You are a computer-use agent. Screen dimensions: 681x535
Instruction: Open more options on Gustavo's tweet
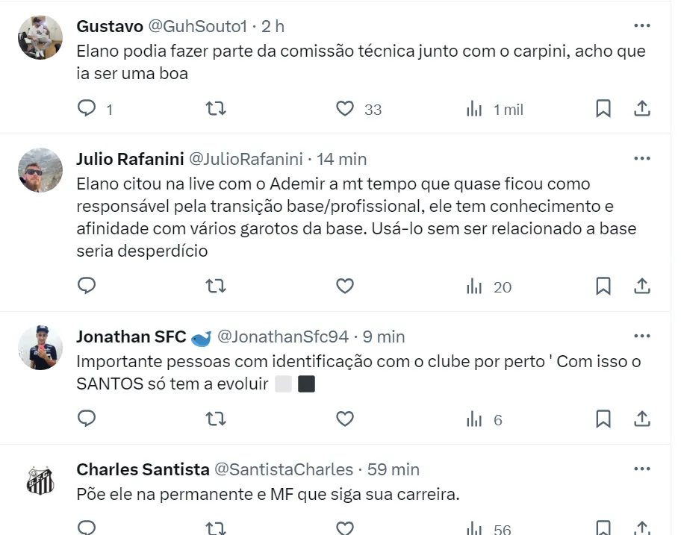pyautogui.click(x=641, y=26)
